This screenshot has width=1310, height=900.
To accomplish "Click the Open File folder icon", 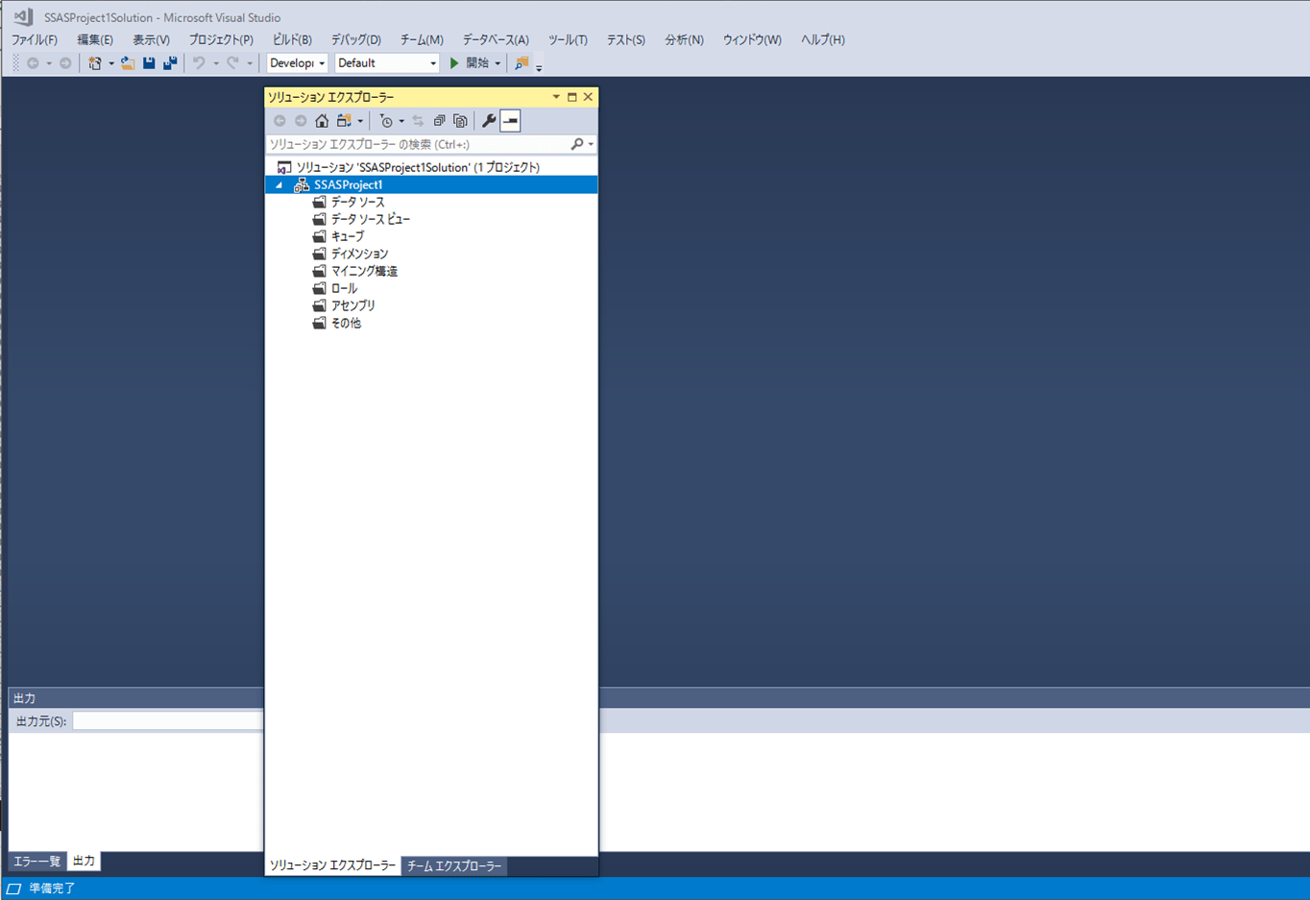I will pyautogui.click(x=128, y=63).
